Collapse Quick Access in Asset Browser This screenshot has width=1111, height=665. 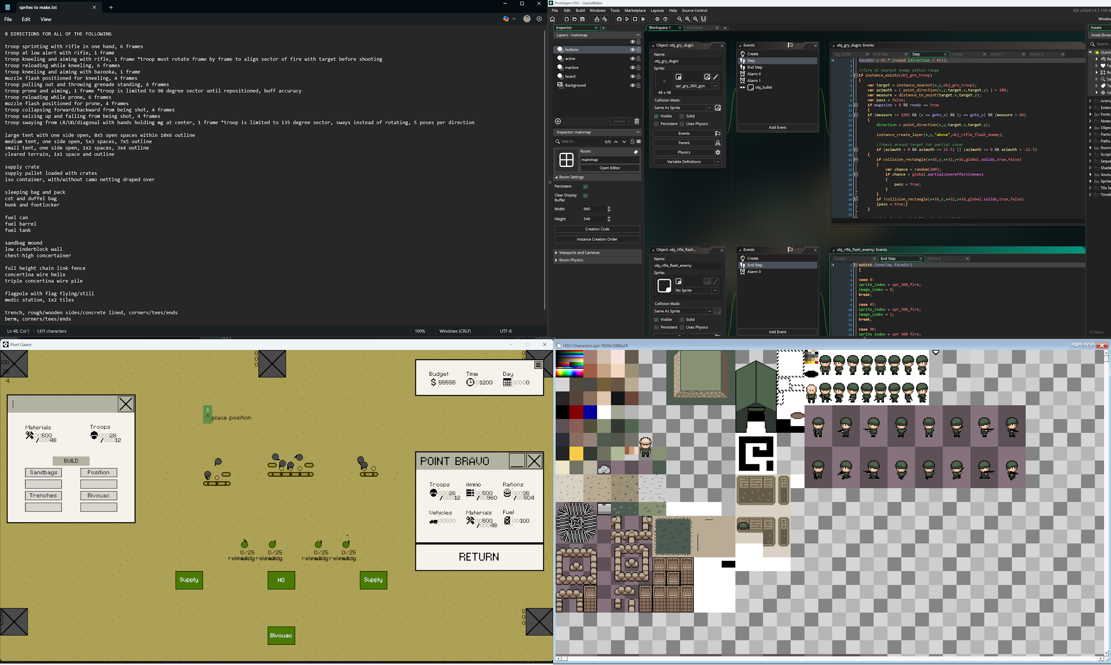pos(1090,52)
